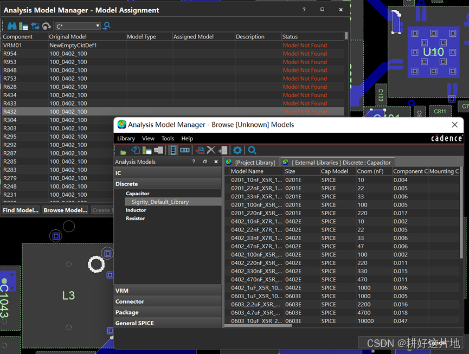Screen dimensions: 469x354
Task: Open the Help menu in Browse Models
Action: pos(187,138)
